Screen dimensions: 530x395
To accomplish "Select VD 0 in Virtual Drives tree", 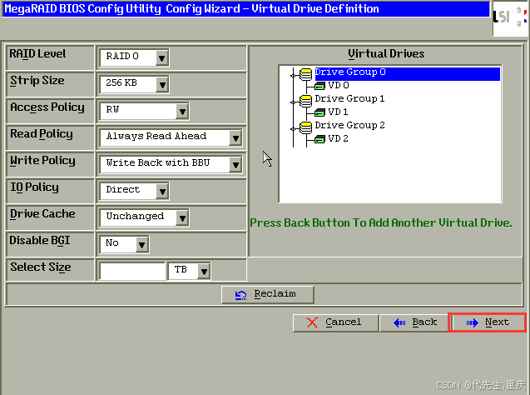I will click(338, 85).
